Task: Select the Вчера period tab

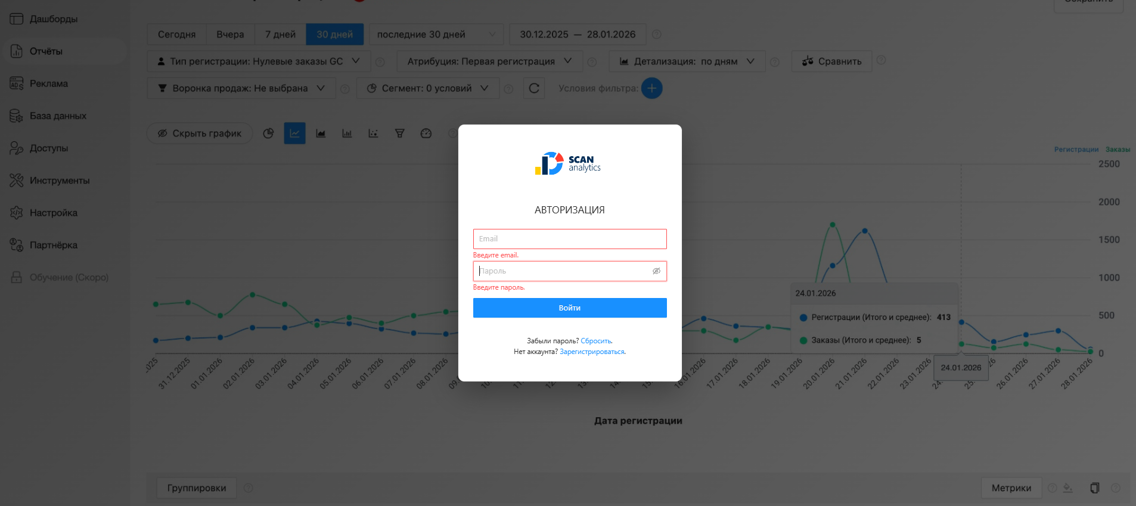Action: (230, 35)
